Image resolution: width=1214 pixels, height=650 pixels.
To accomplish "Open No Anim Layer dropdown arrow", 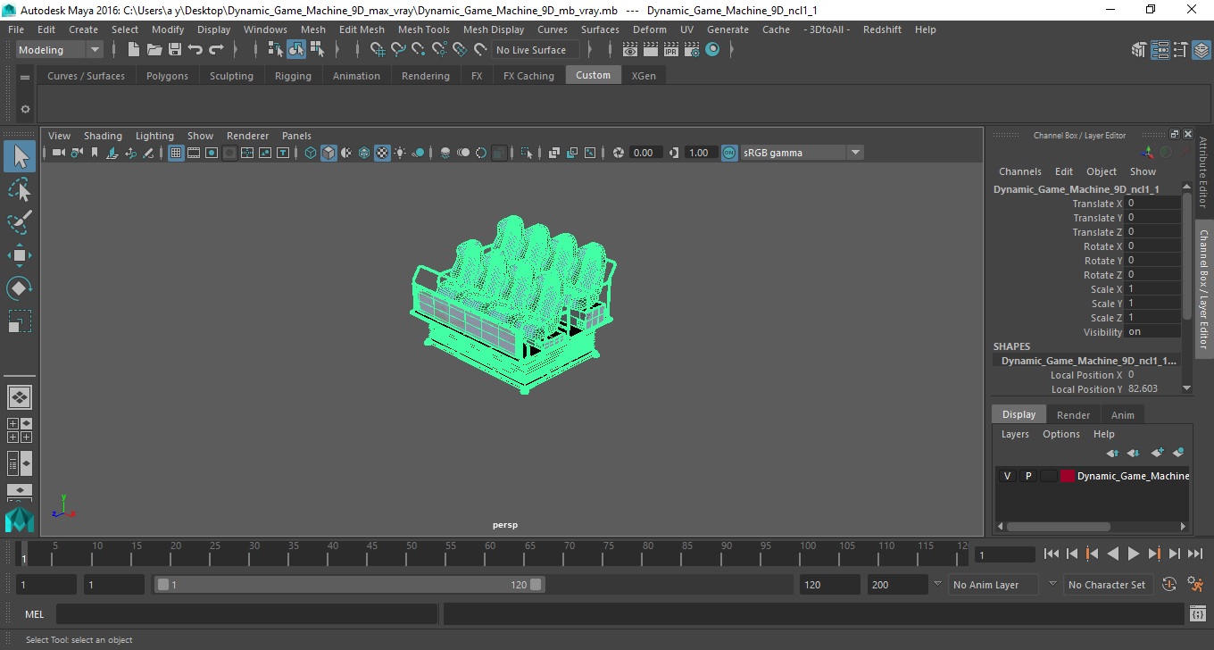I will [937, 585].
